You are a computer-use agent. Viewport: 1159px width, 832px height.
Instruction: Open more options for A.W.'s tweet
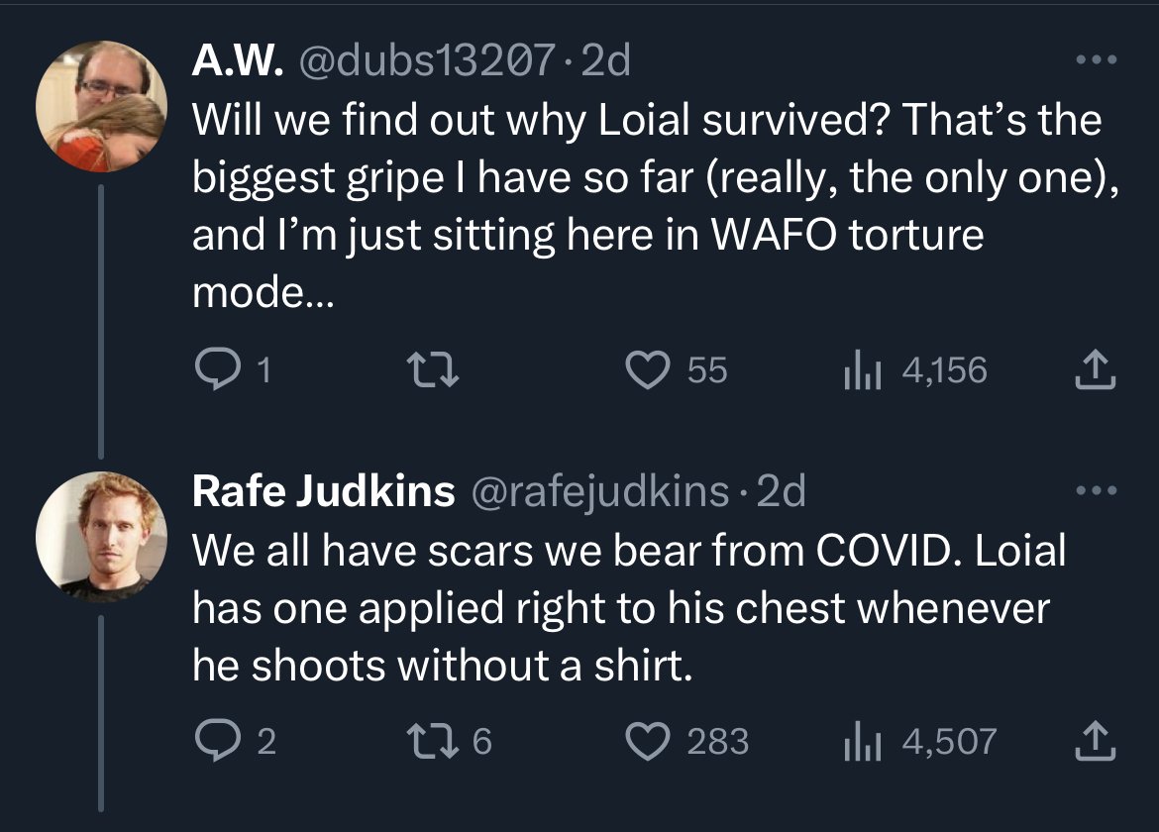click(x=1098, y=61)
